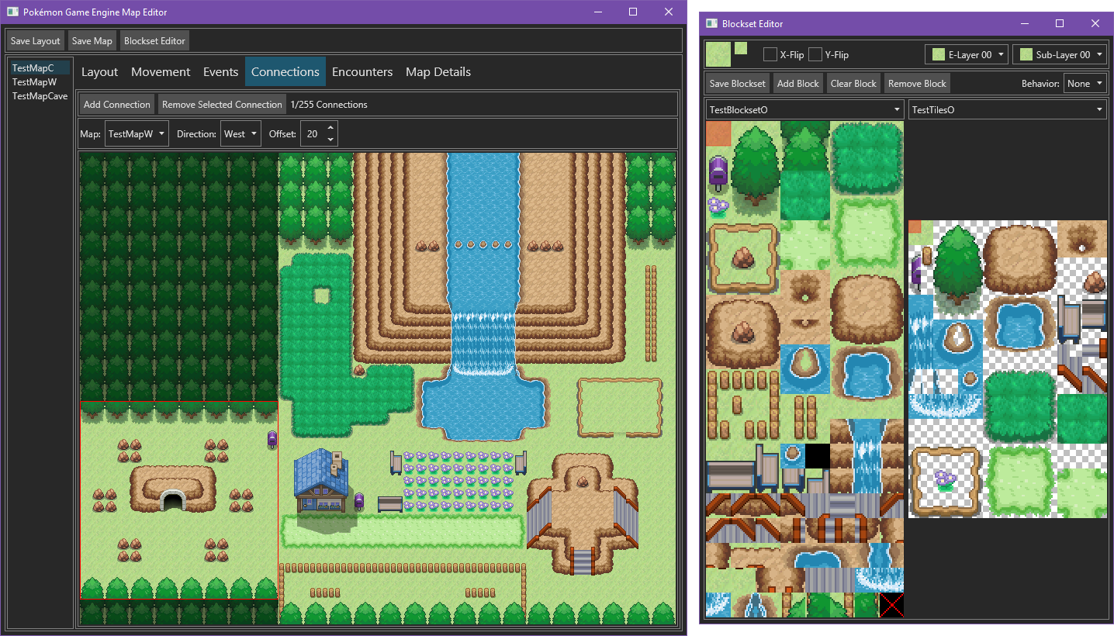Click the Save Layout button
Screen dimensions: 1114x636
pyautogui.click(x=36, y=40)
